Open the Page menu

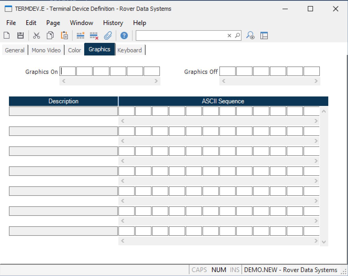[53, 23]
